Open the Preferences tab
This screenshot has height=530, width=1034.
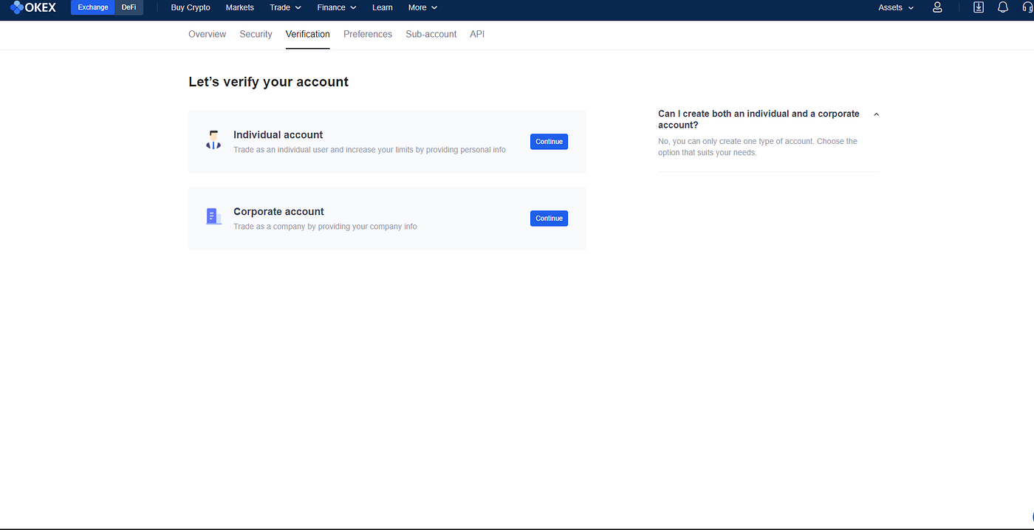[368, 34]
